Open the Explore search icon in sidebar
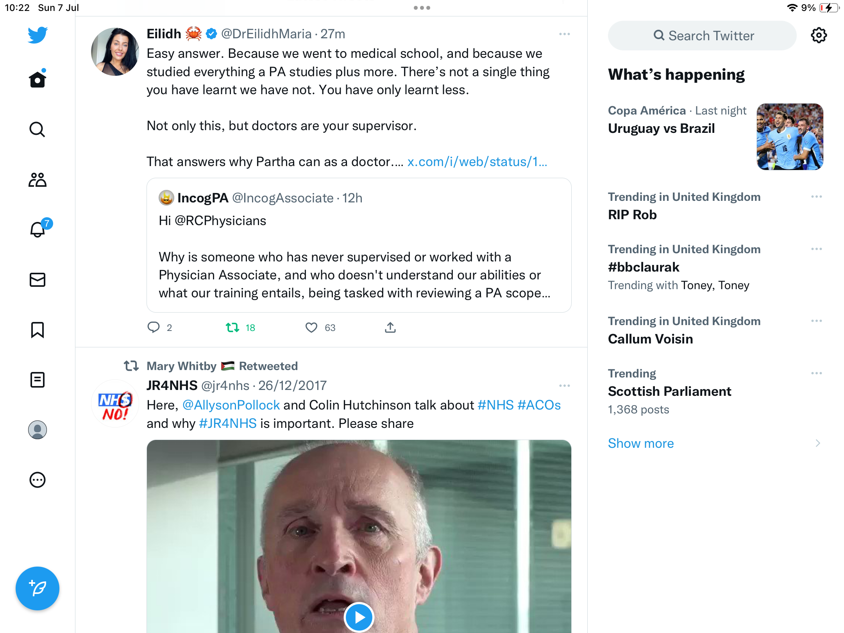Viewport: 844px width, 633px height. 38,129
